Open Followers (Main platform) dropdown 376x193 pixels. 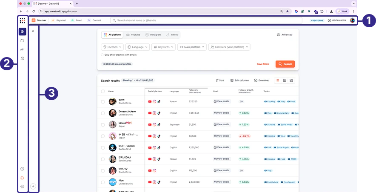(x=230, y=47)
